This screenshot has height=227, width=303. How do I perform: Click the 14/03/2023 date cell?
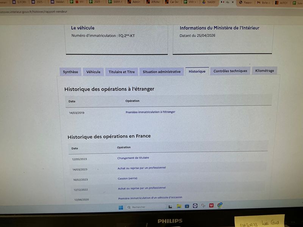point(80,169)
